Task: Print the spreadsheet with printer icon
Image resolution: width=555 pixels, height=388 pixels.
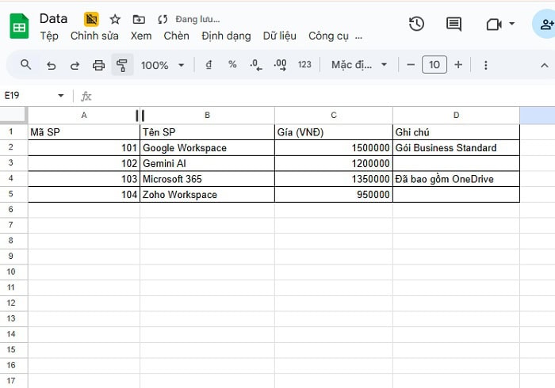Action: pyautogui.click(x=98, y=65)
